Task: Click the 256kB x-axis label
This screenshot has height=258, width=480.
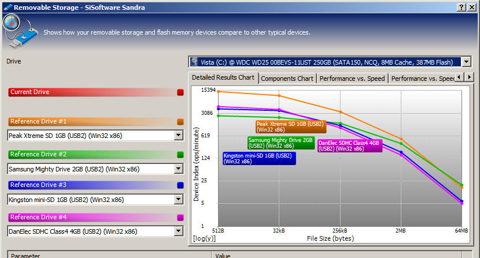Action: click(x=340, y=231)
